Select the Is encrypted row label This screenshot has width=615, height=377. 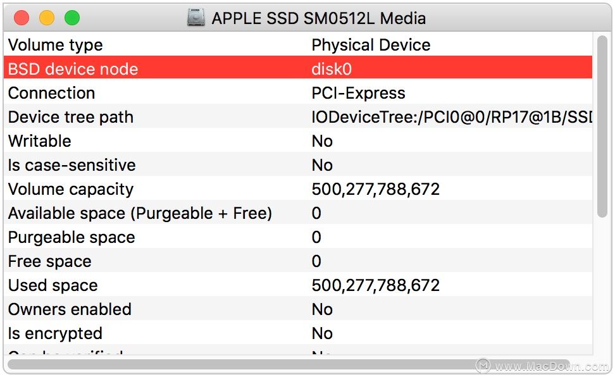point(55,334)
